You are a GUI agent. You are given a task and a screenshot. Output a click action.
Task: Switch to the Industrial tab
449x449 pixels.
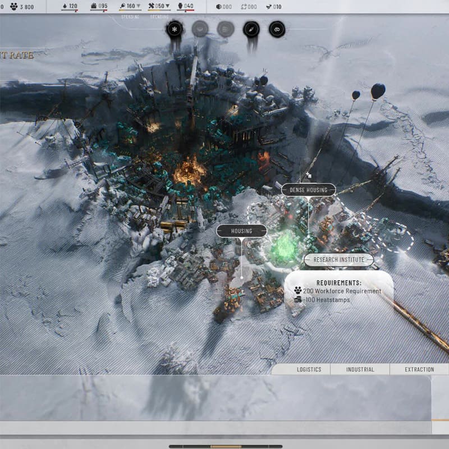pos(360,369)
